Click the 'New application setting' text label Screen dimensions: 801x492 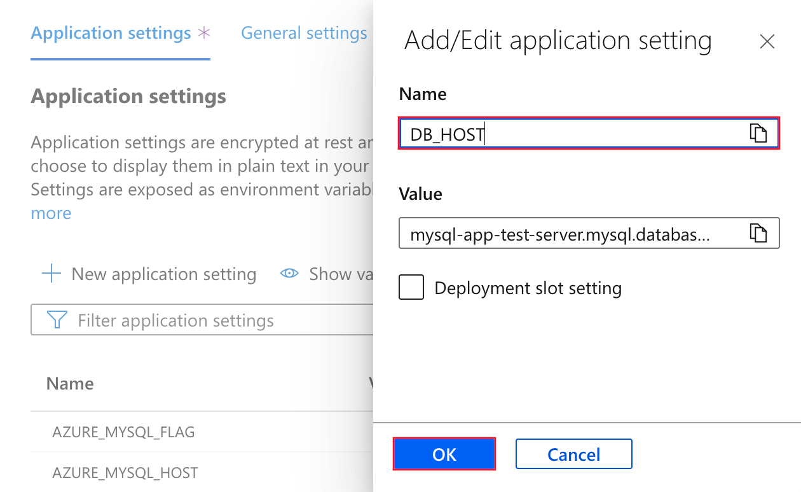[163, 274]
